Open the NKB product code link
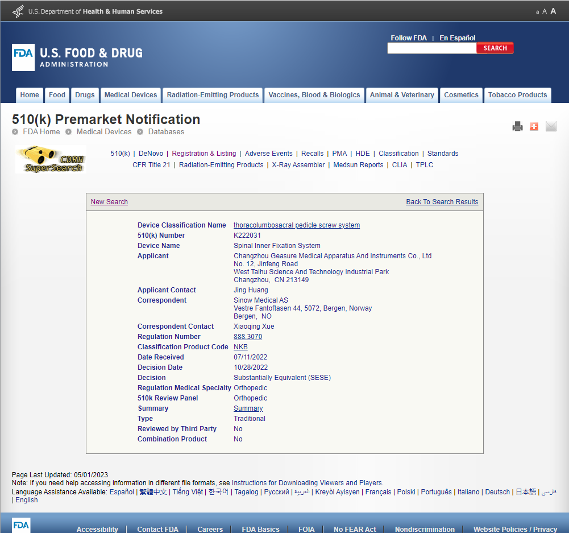Screen dimensions: 569x533 240,347
